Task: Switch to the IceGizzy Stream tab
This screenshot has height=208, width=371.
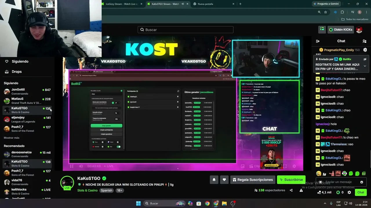Action: click(x=122, y=4)
